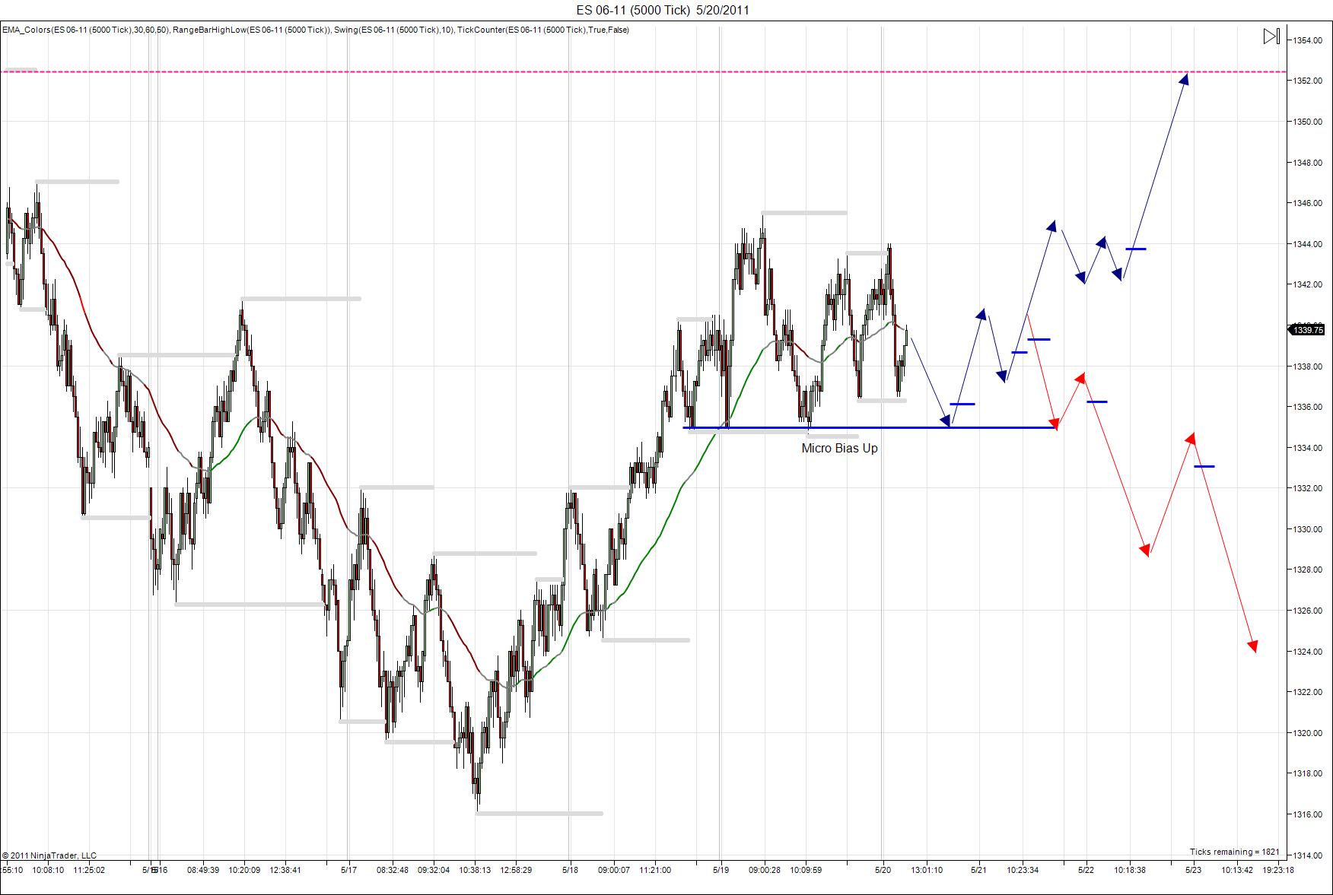Click the 1342.00 price axis label
Viewport: 1333px width, 895px height.
[1308, 284]
